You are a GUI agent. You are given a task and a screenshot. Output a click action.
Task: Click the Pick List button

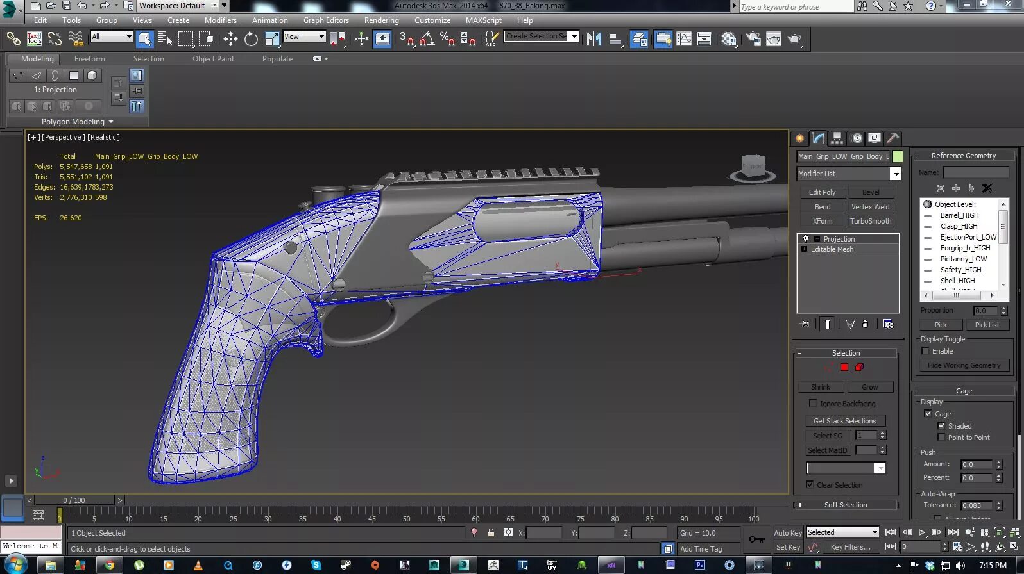[987, 325]
